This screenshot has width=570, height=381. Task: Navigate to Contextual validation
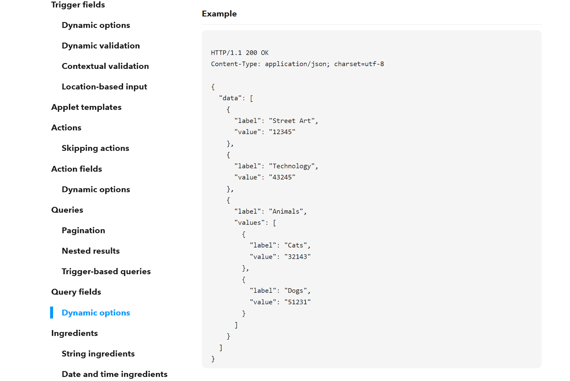pyautogui.click(x=105, y=66)
